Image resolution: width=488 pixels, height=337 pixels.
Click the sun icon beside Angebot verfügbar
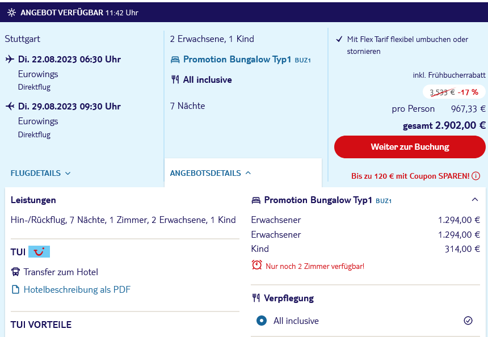pyautogui.click(x=11, y=12)
